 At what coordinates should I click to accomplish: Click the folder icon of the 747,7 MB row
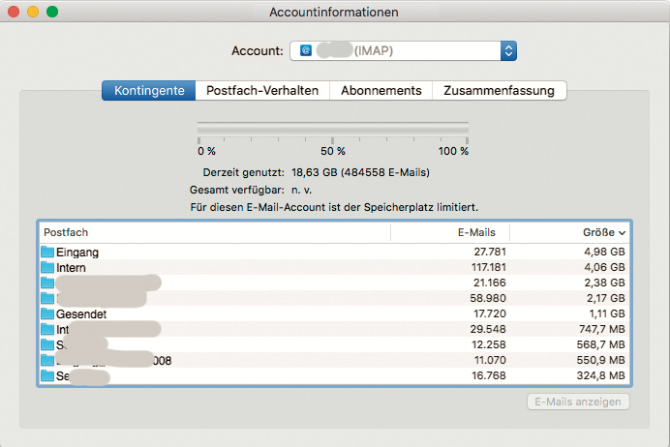47,330
